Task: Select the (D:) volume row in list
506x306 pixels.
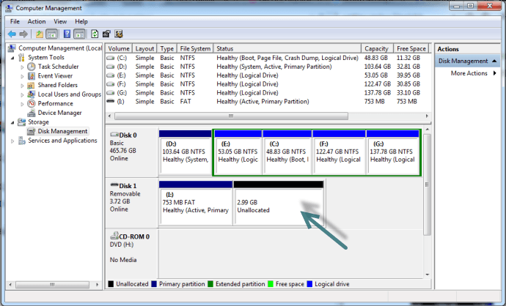Action: tap(268, 67)
